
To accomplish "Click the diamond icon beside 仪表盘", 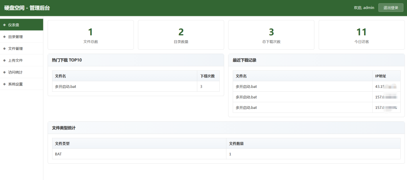I will point(4,25).
